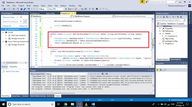Expand the References node in Solution Explorer
Viewport: 192px width, 107px height.
[160, 31]
